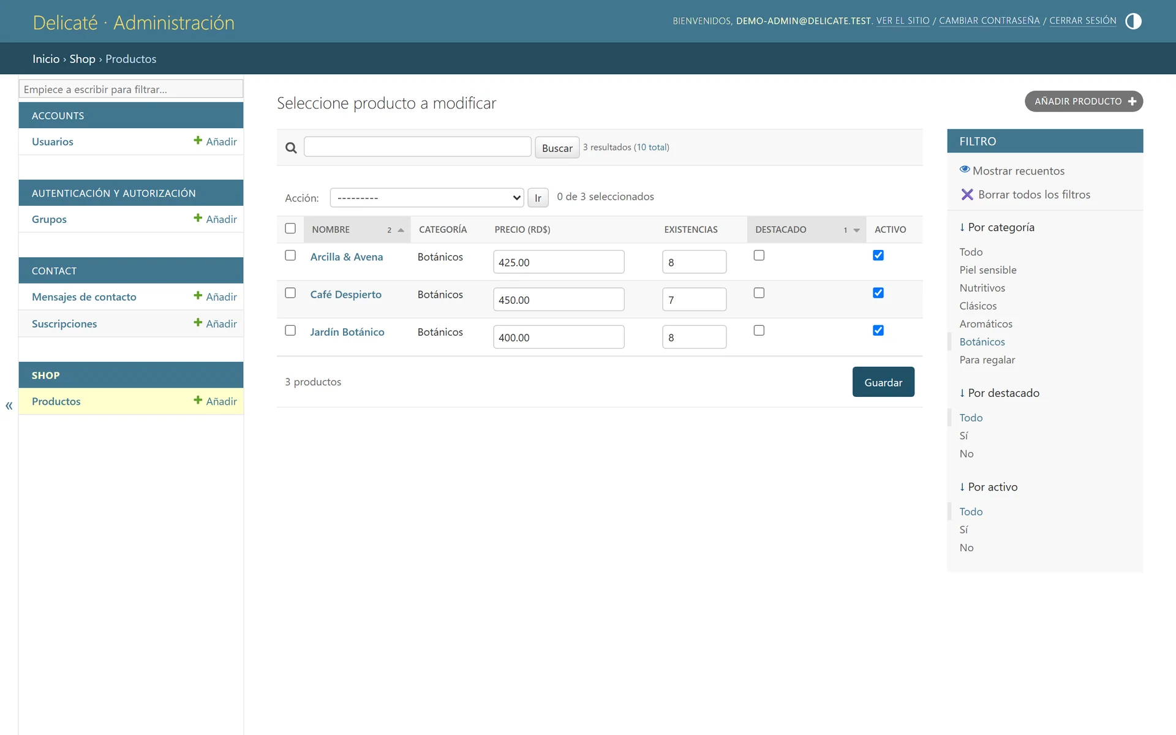Run the action with the Ir button
The image size is (1176, 735).
pos(538,197)
